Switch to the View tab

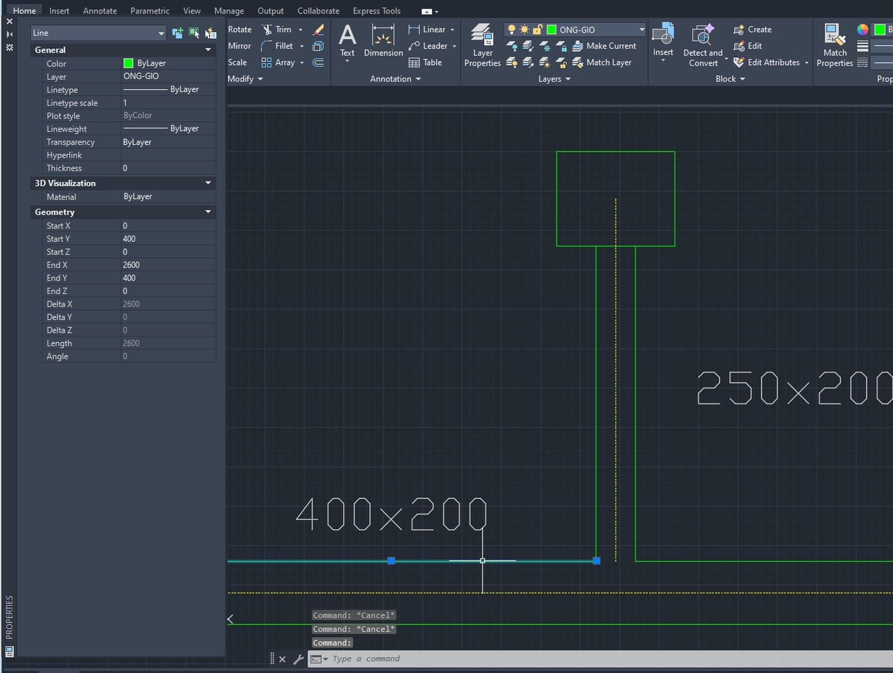tap(192, 11)
